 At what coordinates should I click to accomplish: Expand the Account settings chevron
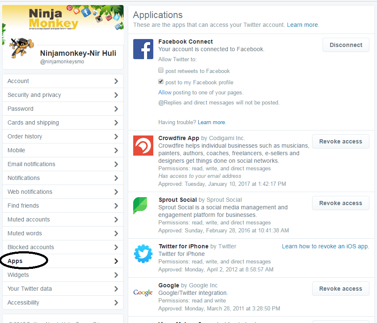click(x=116, y=81)
